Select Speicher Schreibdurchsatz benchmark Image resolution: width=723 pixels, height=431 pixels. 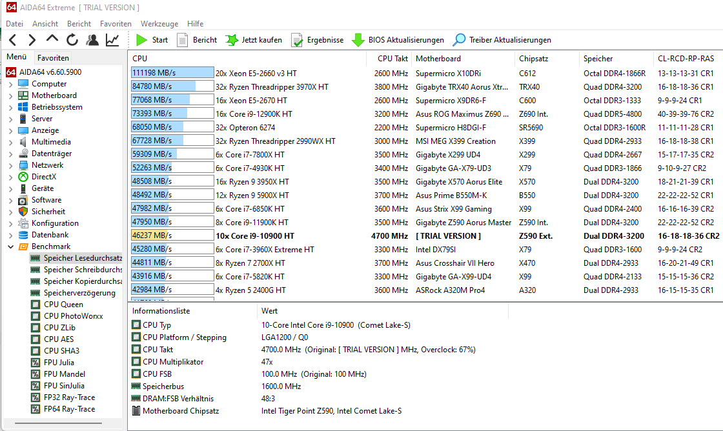point(76,270)
